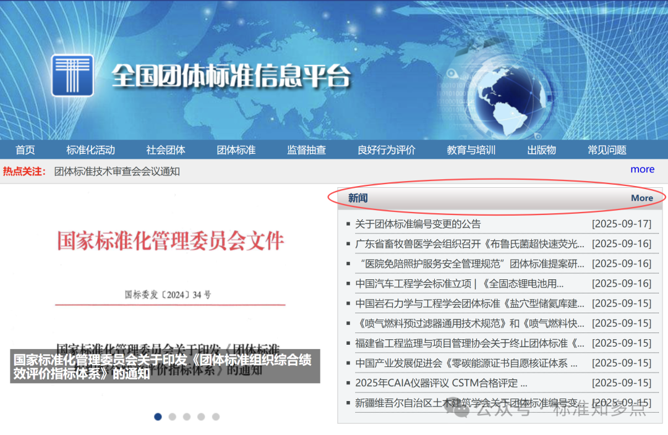Select the third carousel dot
The width and height of the screenshot is (668, 435).
pyautogui.click(x=187, y=416)
